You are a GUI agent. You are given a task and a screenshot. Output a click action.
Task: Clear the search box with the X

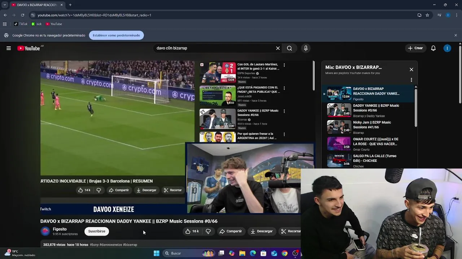point(278,48)
